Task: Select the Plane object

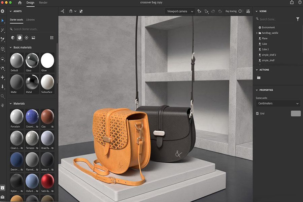Action: click(x=263, y=38)
